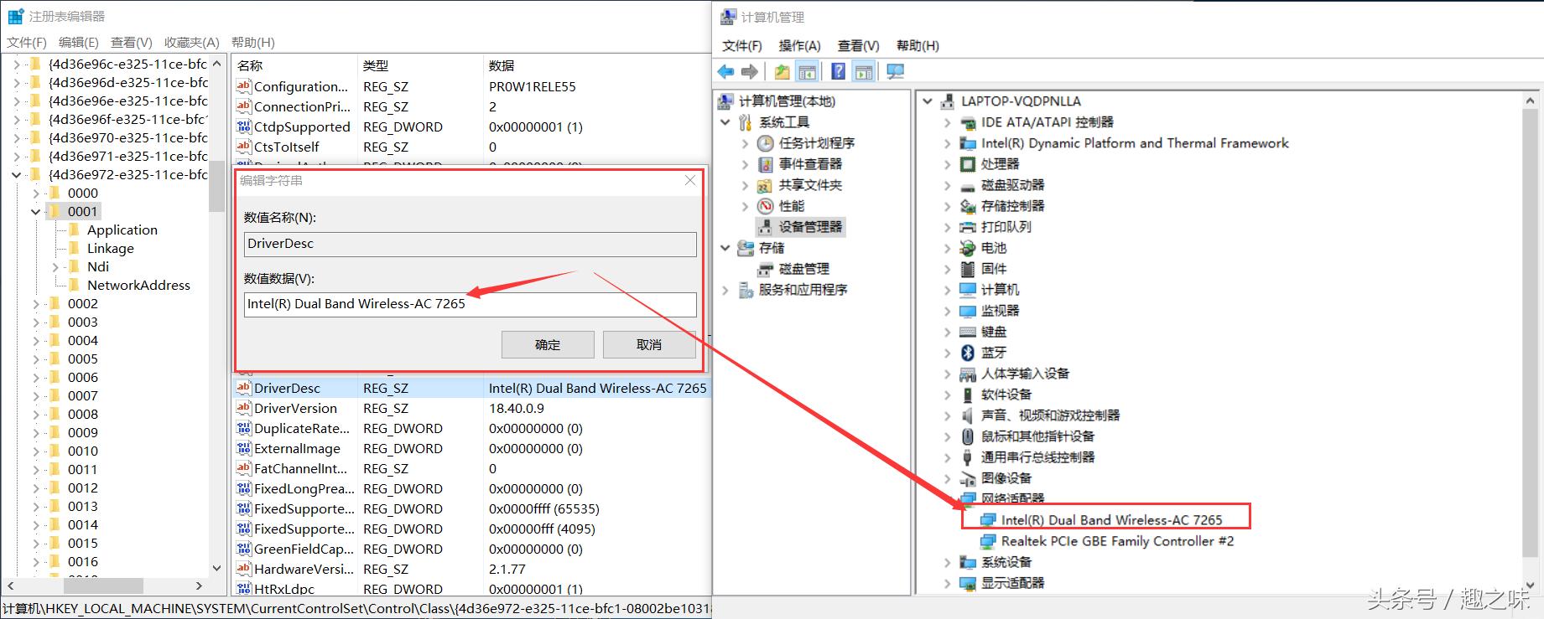Viewport: 1544px width, 619px height.
Task: Select 任务计划程序 in system tools
Action: pyautogui.click(x=816, y=143)
